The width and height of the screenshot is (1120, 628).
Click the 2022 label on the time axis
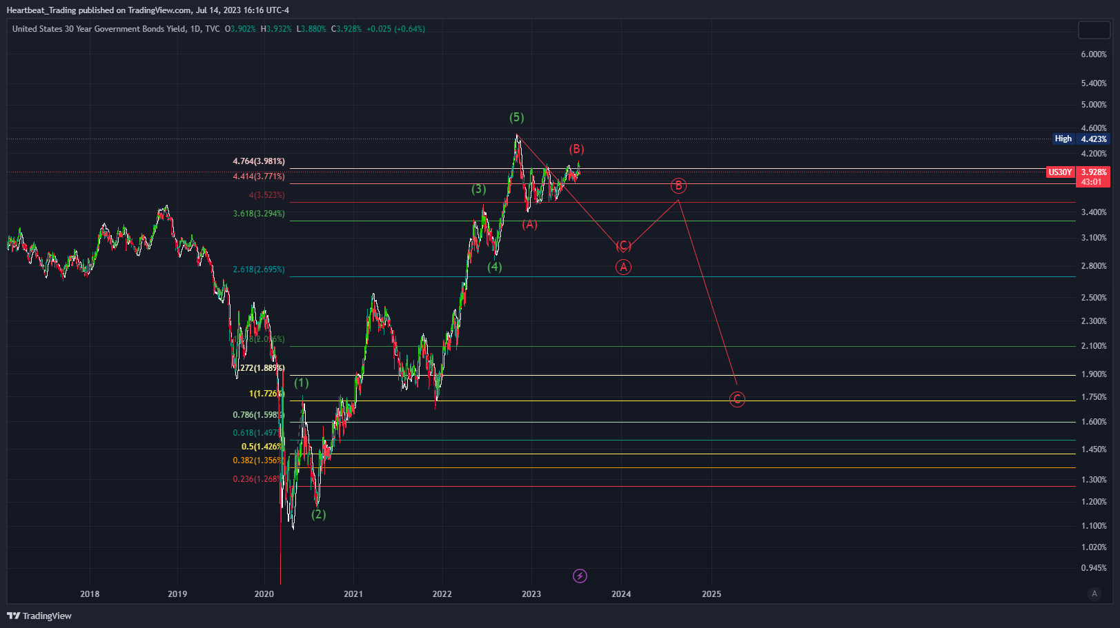point(442,594)
